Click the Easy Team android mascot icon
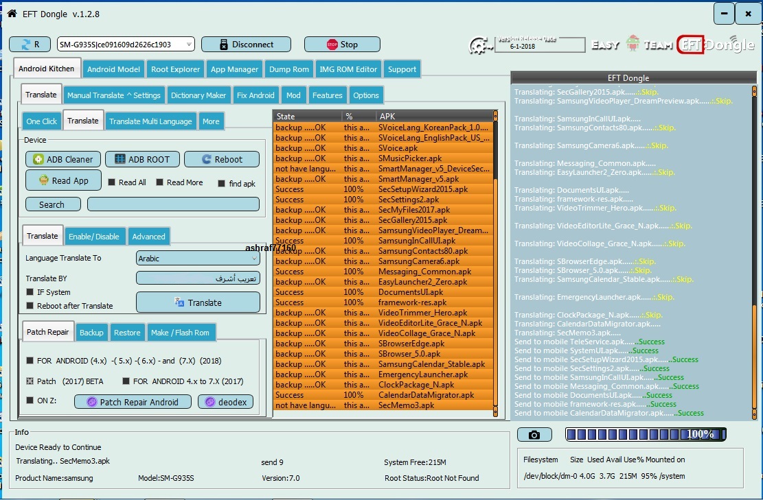Screen dimensions: 763x500 coord(633,44)
